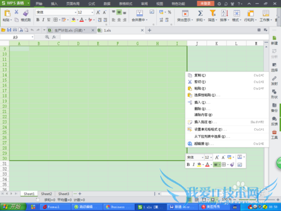
Task: Click the ribbon fill color bucket
Action: click(74, 20)
